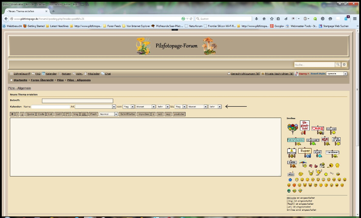Open the Board Style dropdown
The height and width of the screenshot is (218, 361).
click(345, 74)
